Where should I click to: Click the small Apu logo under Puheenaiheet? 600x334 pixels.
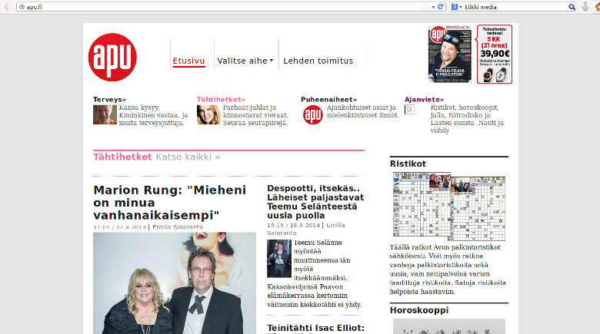(312, 114)
